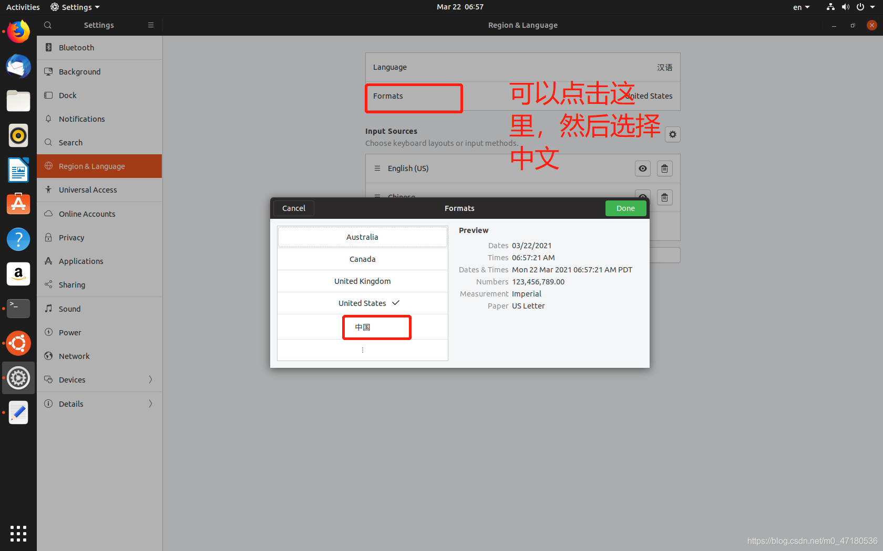
Task: Choose Australia format
Action: point(363,237)
